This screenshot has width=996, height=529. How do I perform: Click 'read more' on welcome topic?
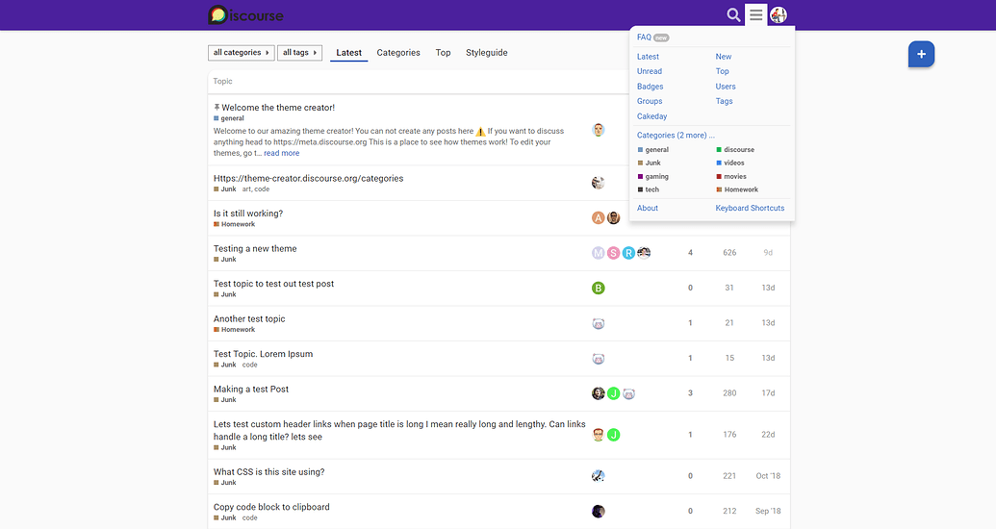(x=281, y=153)
